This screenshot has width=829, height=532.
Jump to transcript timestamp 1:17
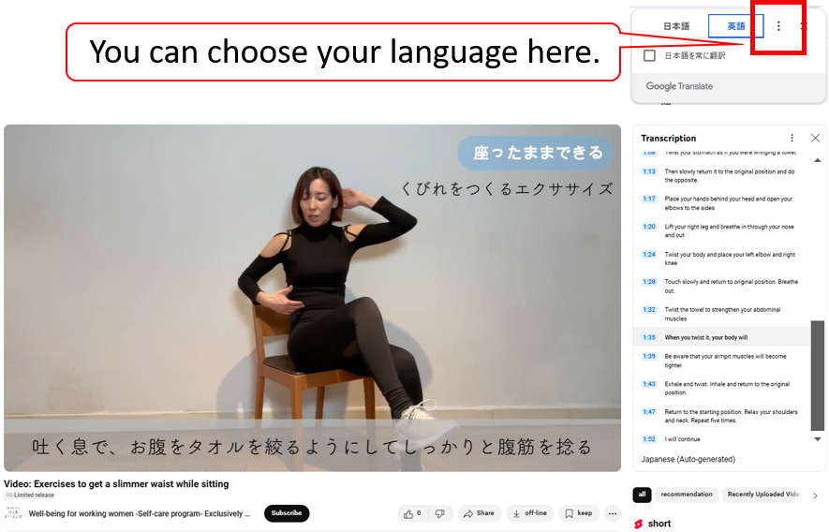pyautogui.click(x=649, y=199)
